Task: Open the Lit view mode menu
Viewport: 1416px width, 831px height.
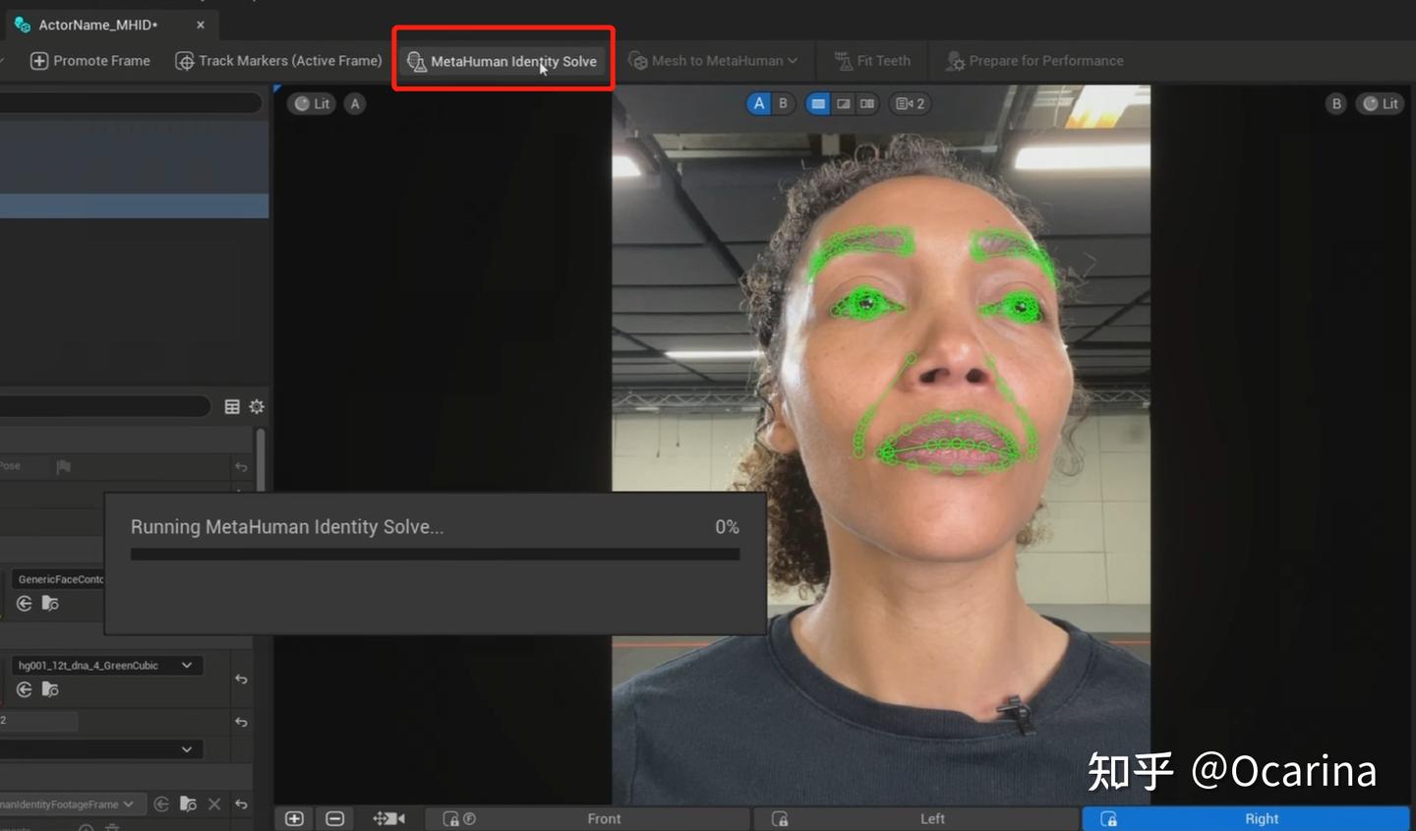Action: [311, 103]
